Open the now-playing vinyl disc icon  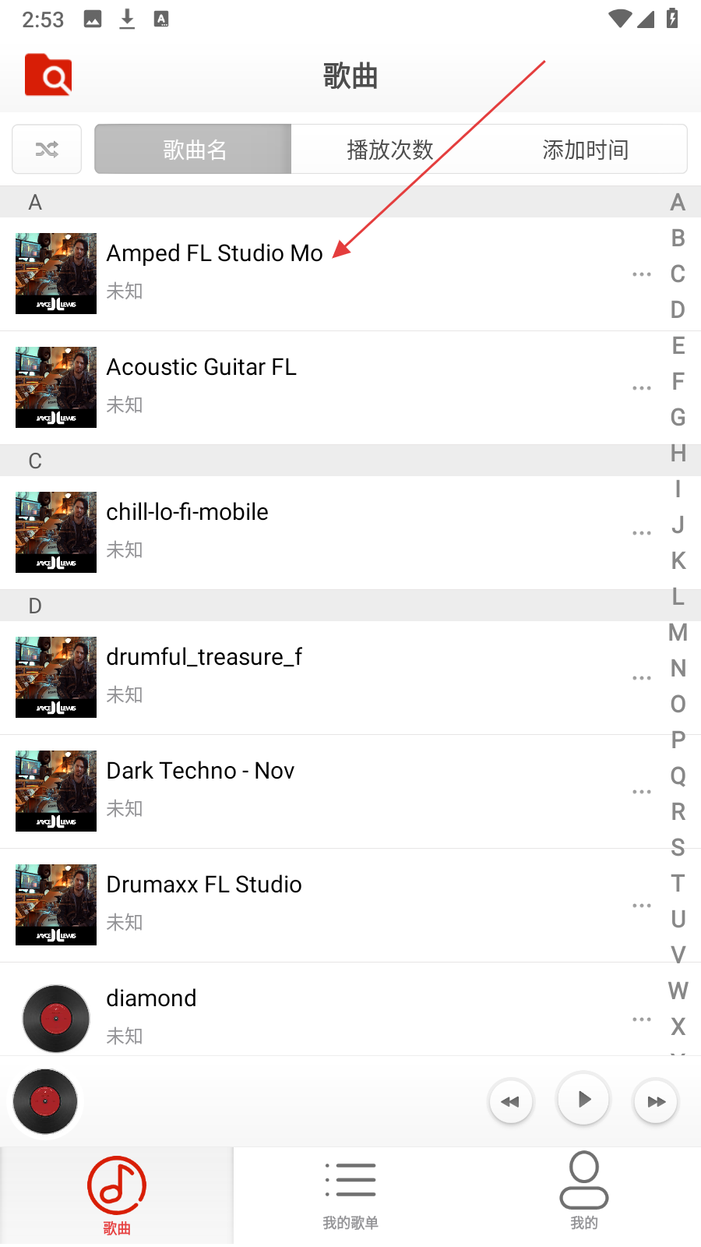45,1101
